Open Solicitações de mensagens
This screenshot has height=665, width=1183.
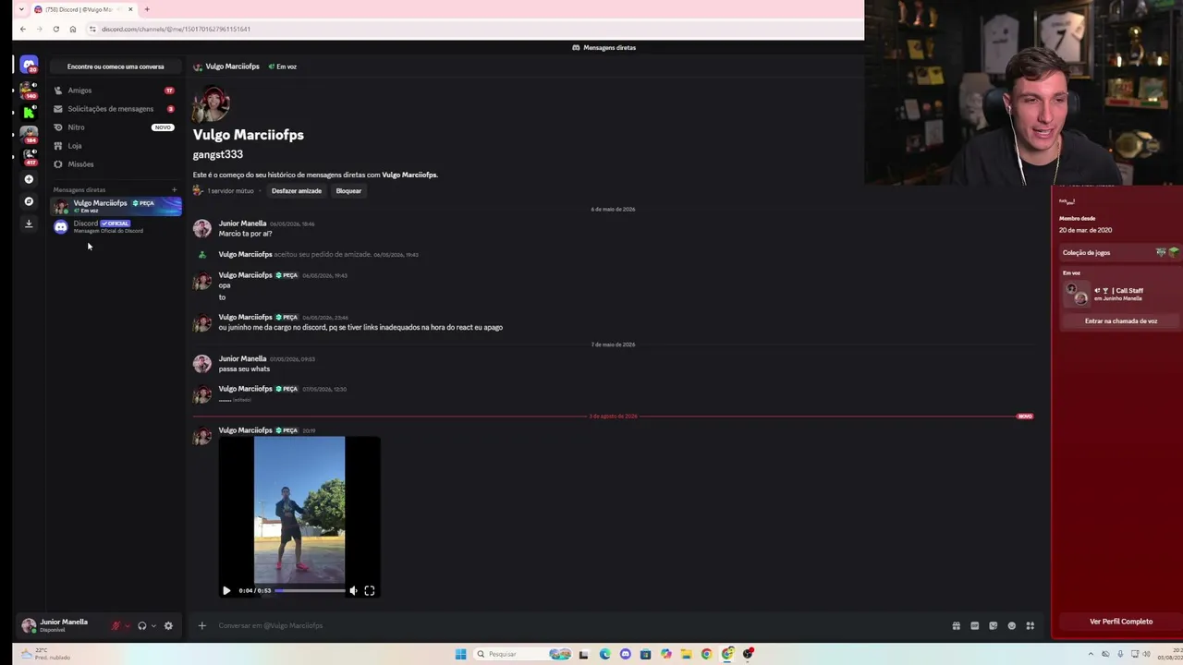(114, 109)
